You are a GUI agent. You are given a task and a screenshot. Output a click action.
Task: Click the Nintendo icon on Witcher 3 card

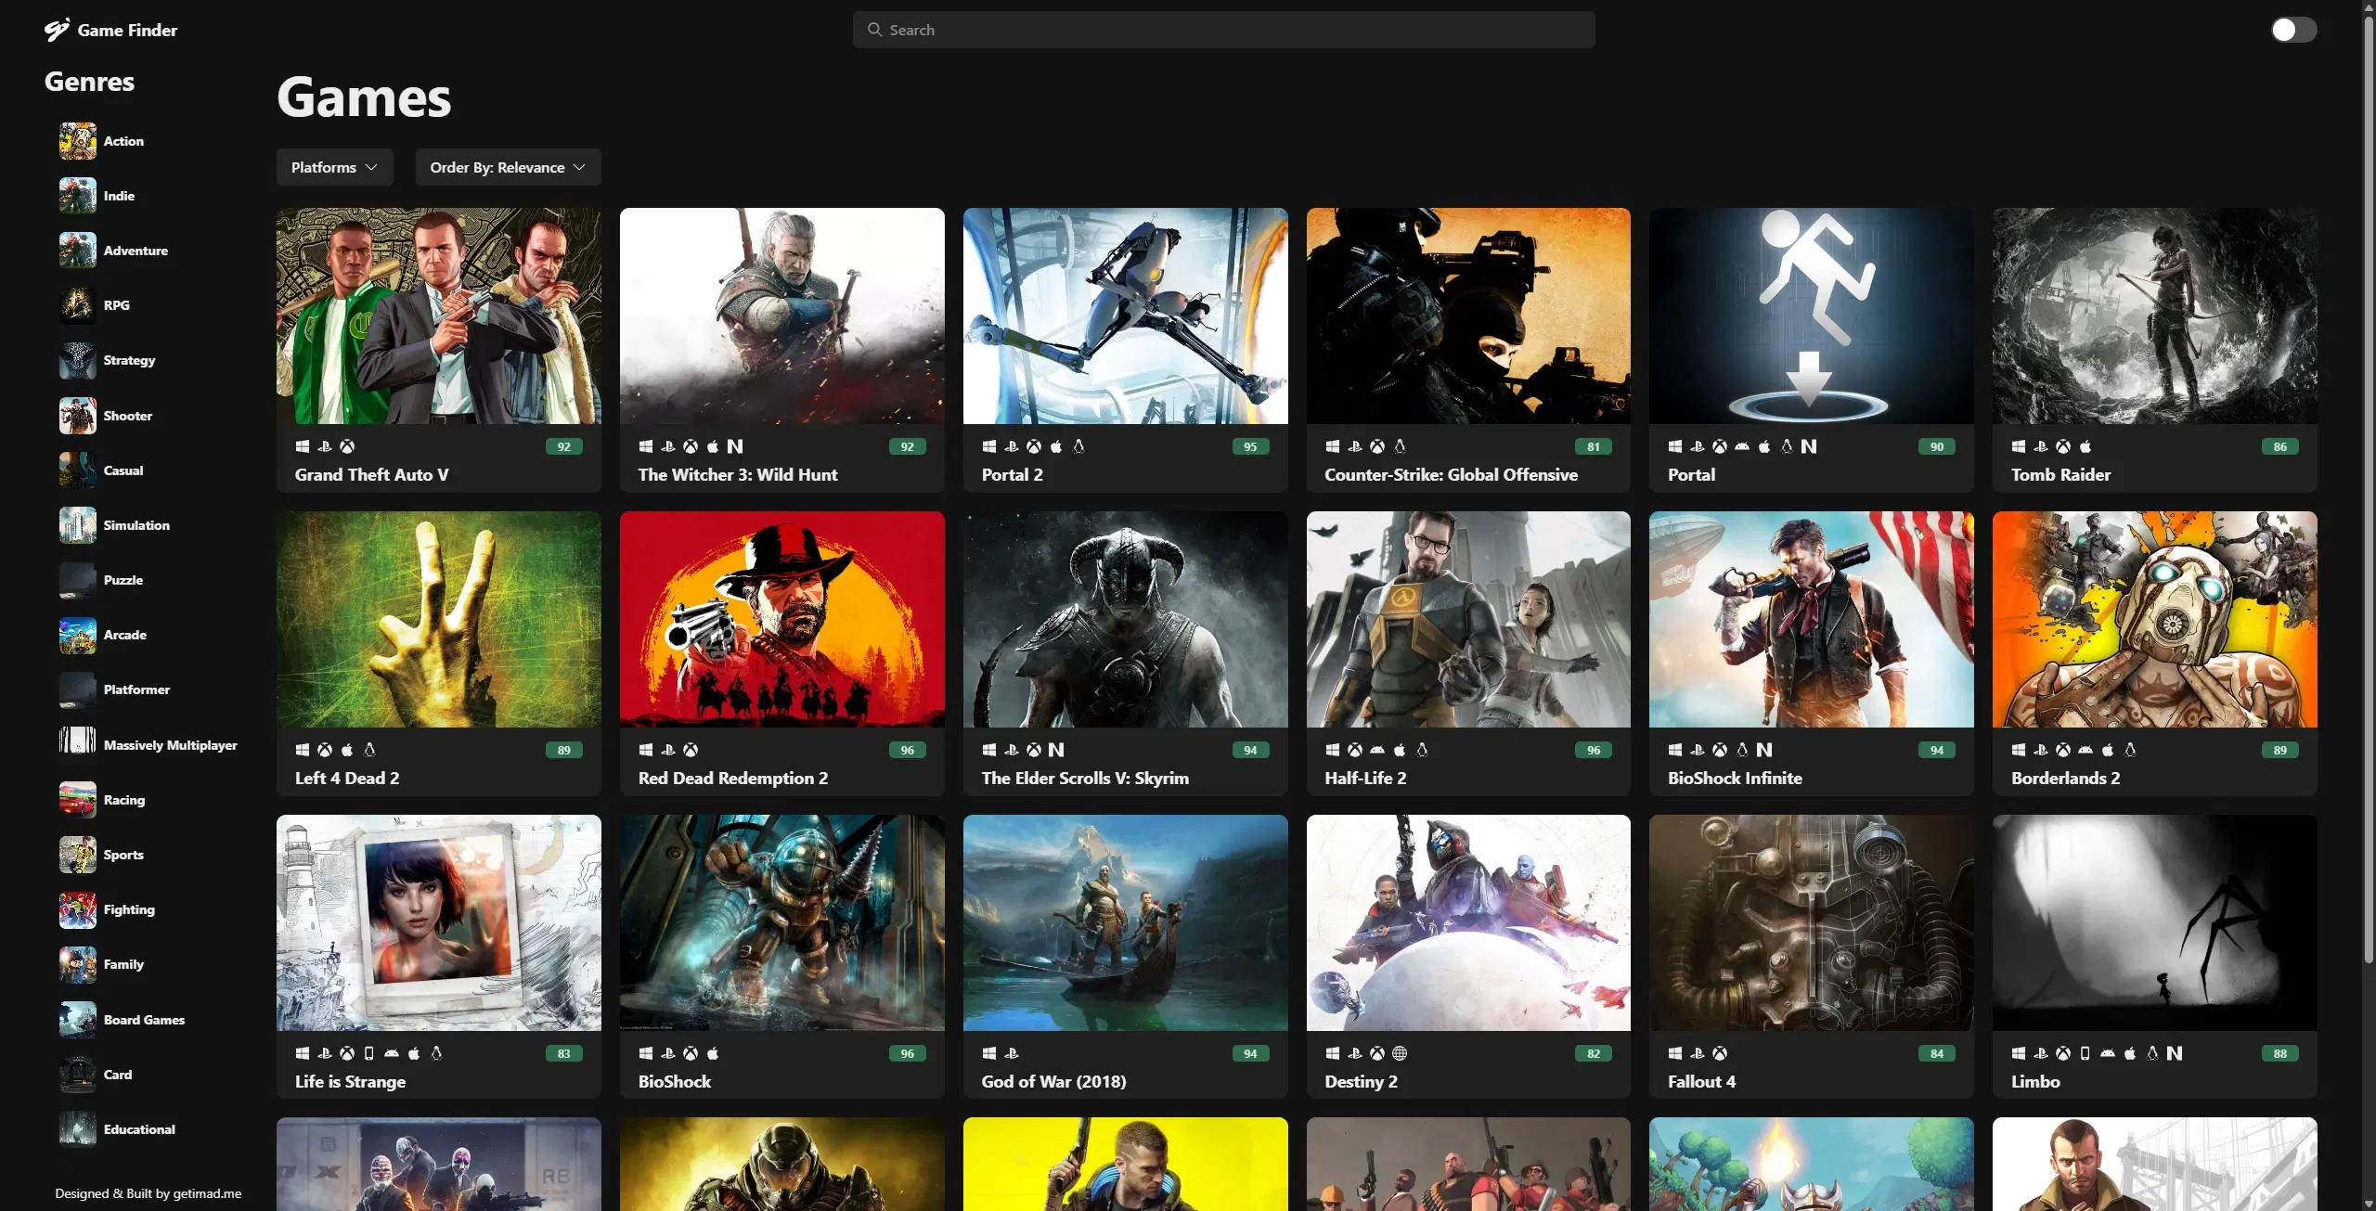[735, 446]
